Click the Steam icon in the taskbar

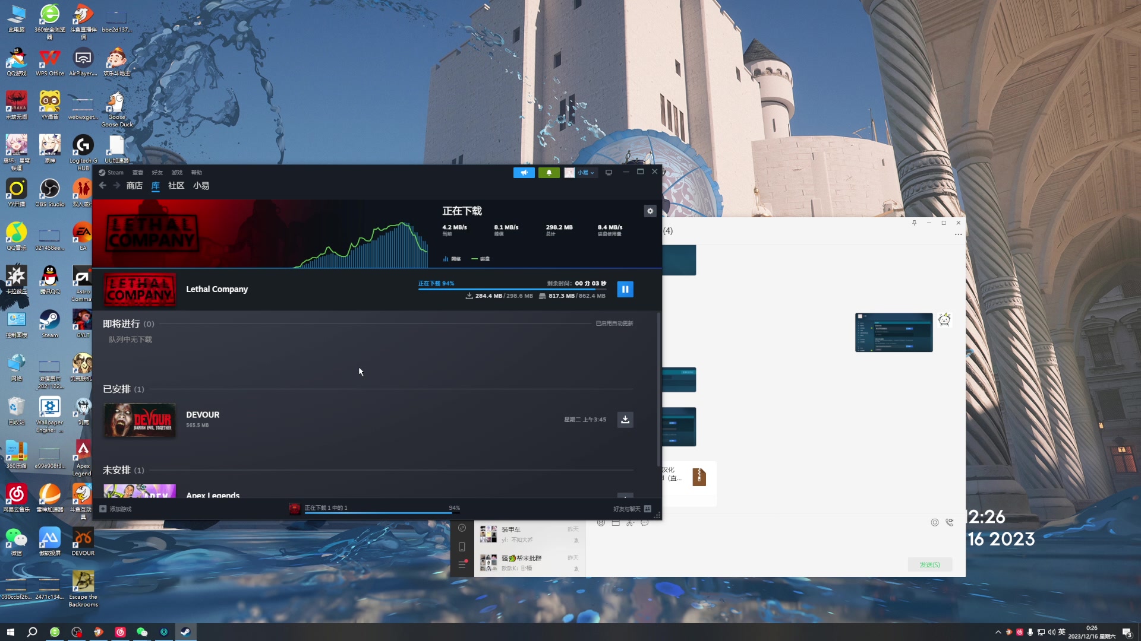pos(185,632)
